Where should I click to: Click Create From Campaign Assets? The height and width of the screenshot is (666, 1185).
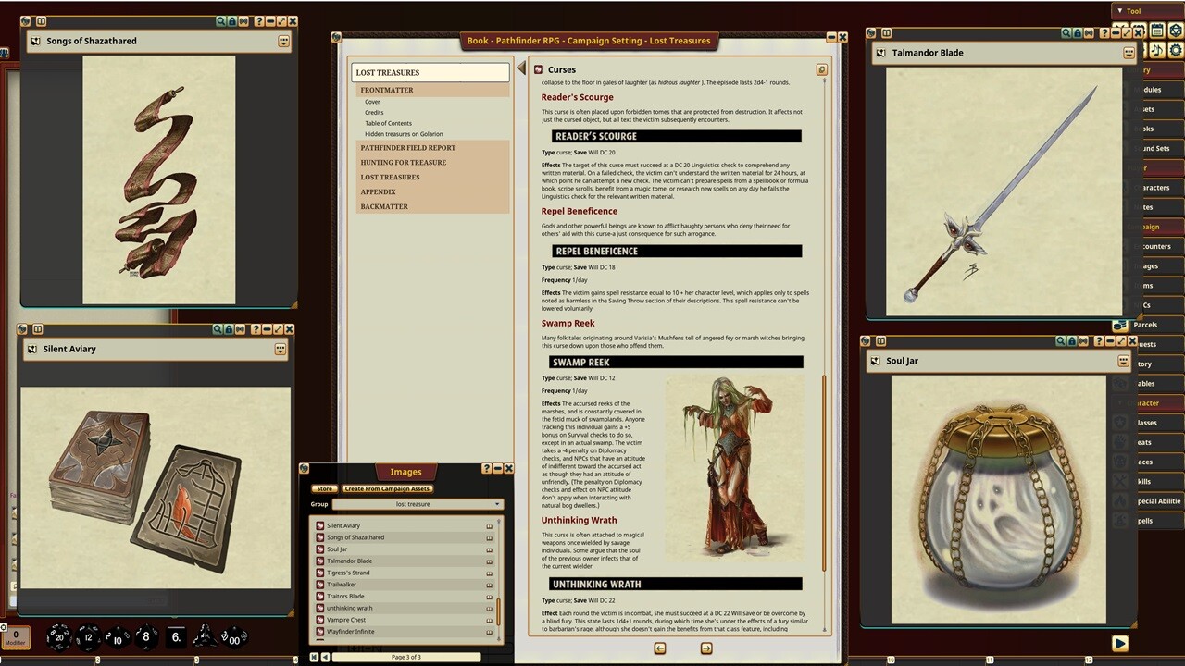[x=387, y=488]
